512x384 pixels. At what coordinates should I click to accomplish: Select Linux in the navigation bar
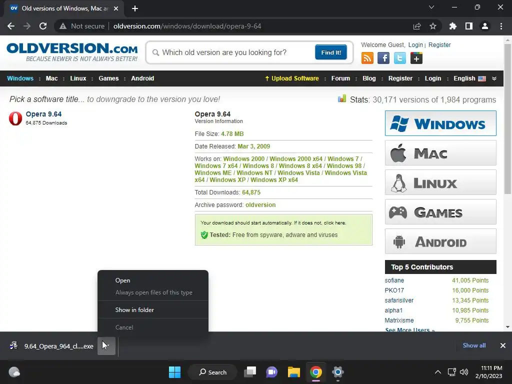point(78,78)
